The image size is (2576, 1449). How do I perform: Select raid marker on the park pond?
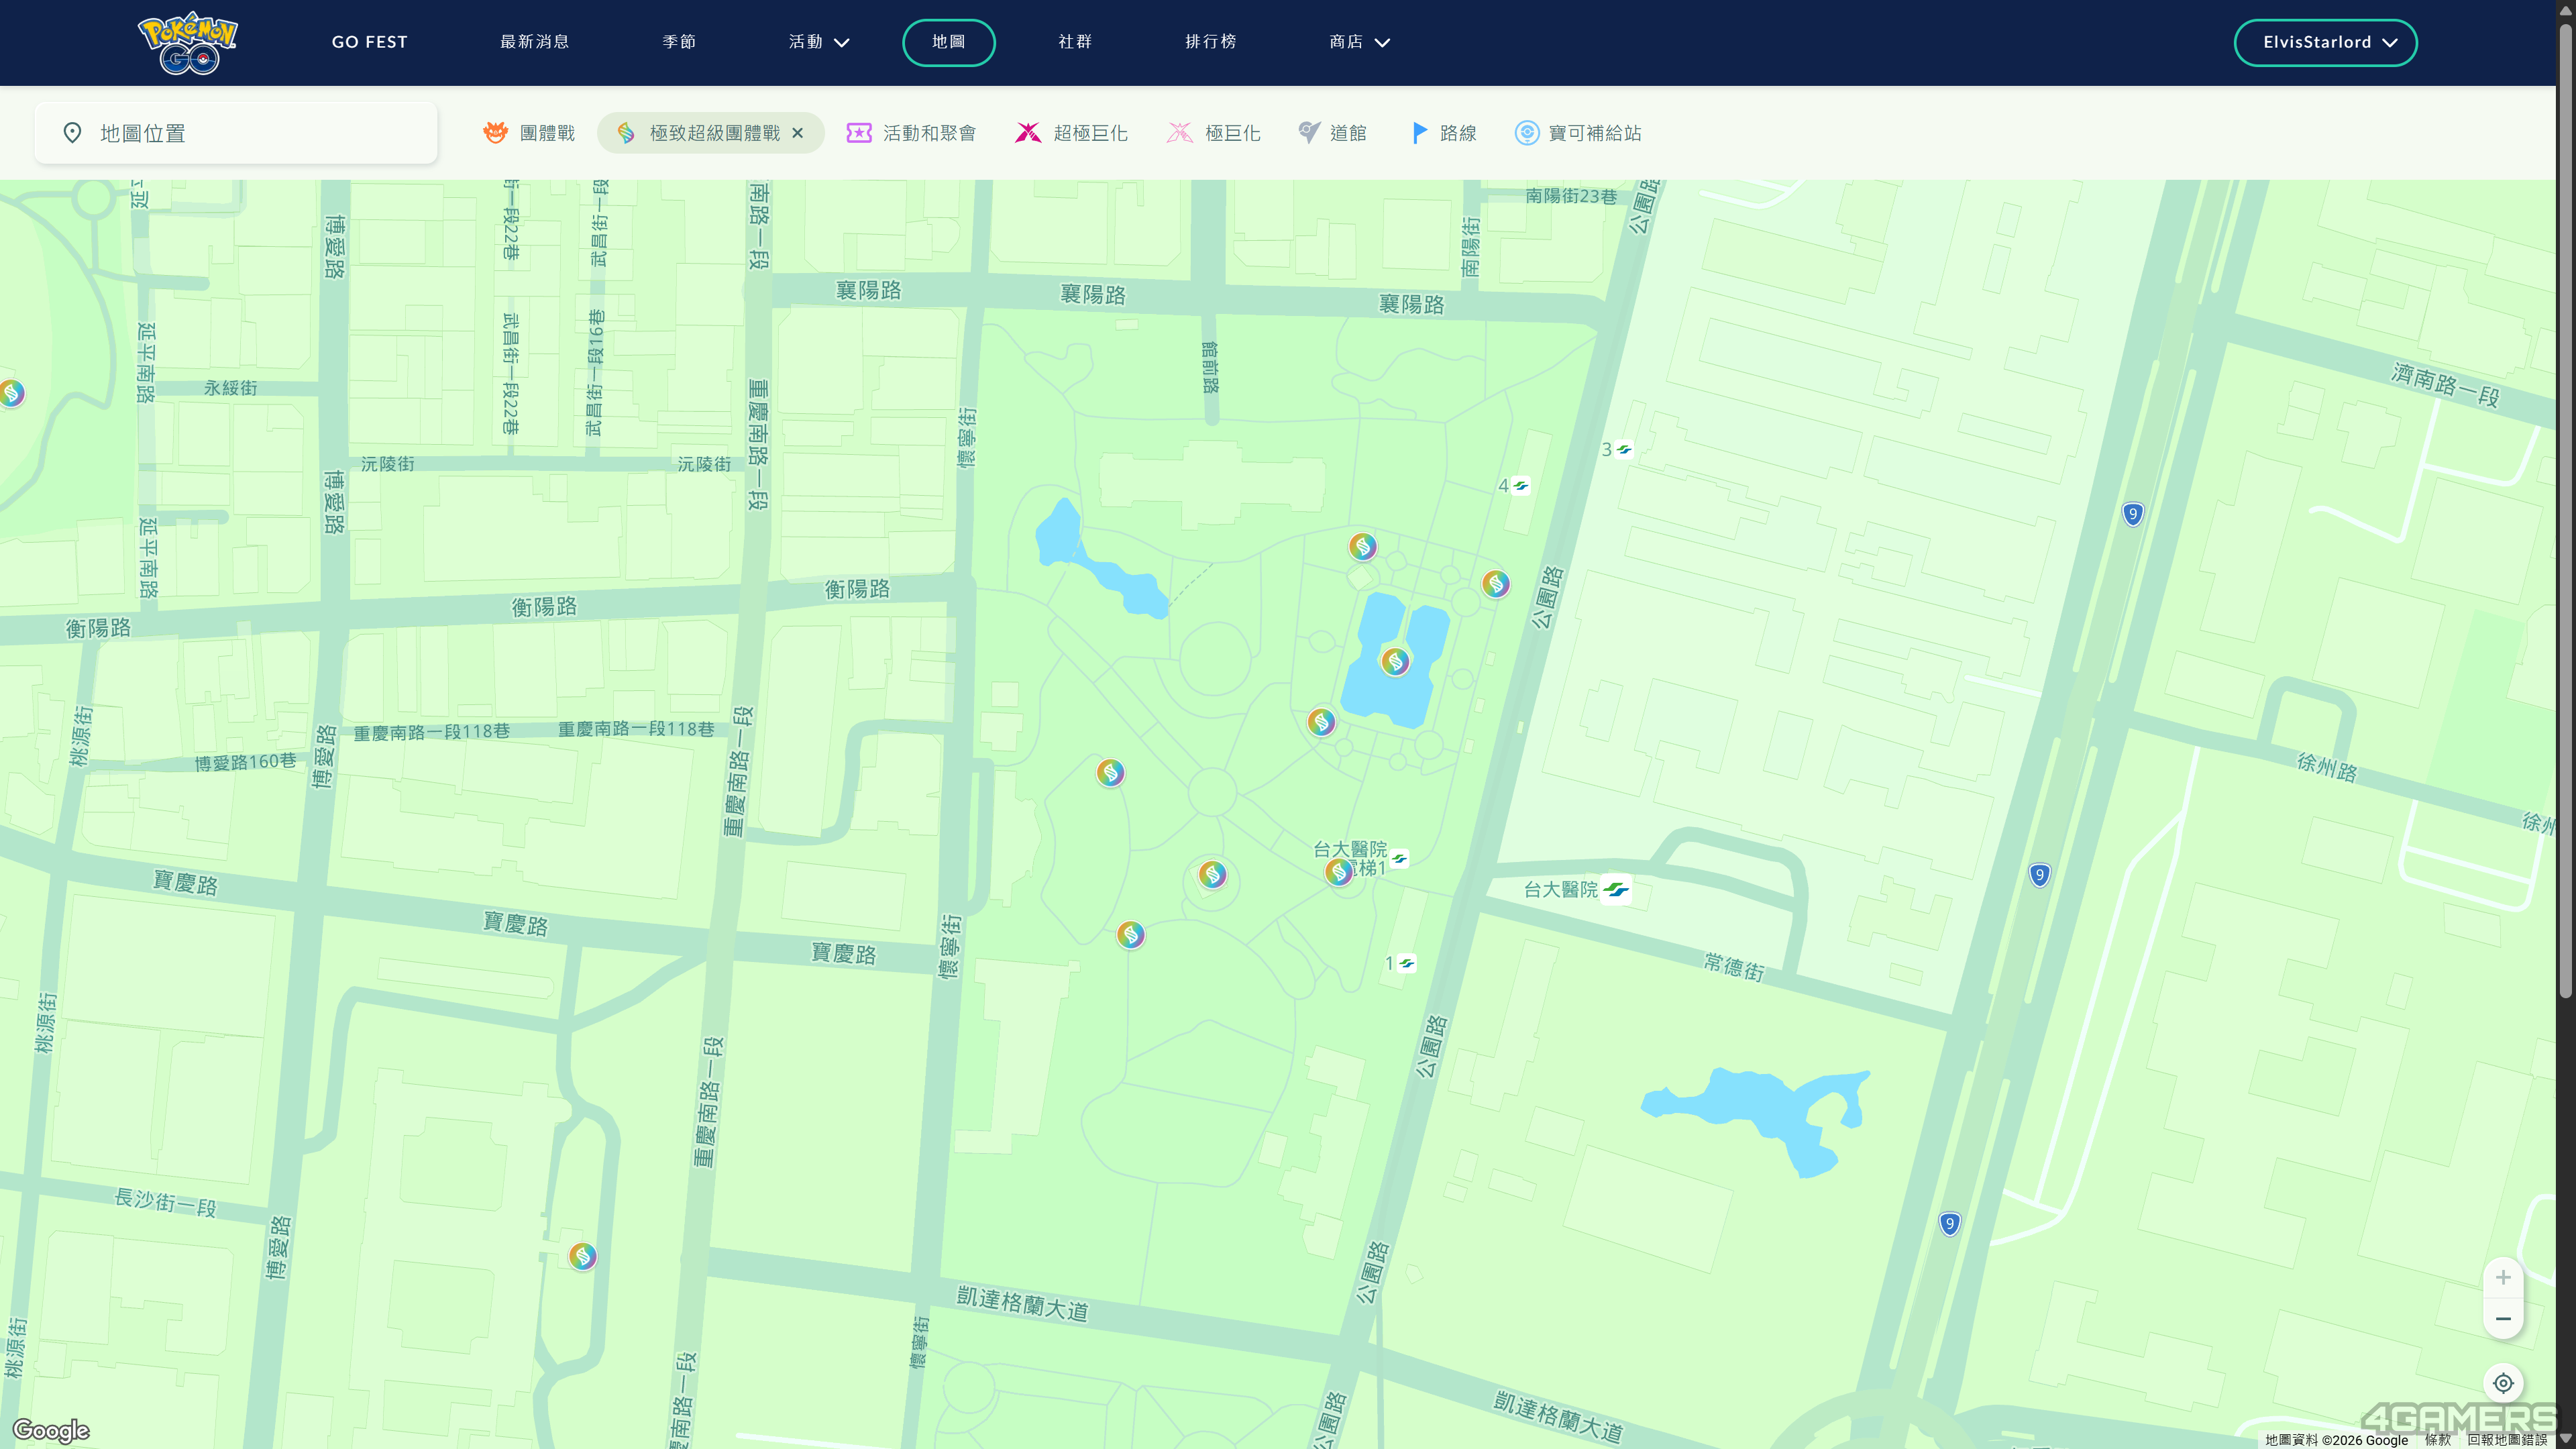click(x=1395, y=661)
